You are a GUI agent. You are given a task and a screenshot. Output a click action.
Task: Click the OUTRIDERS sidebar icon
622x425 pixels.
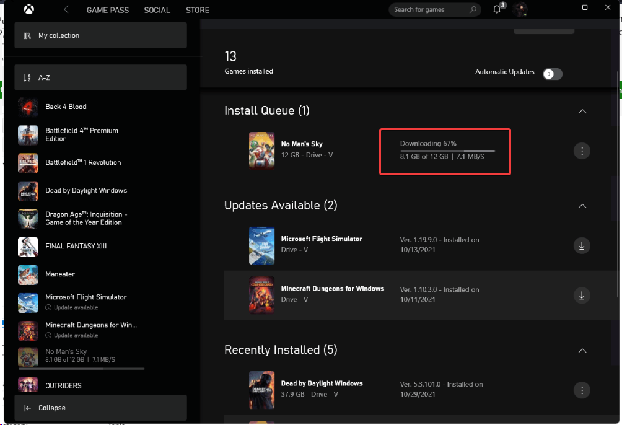pos(28,384)
